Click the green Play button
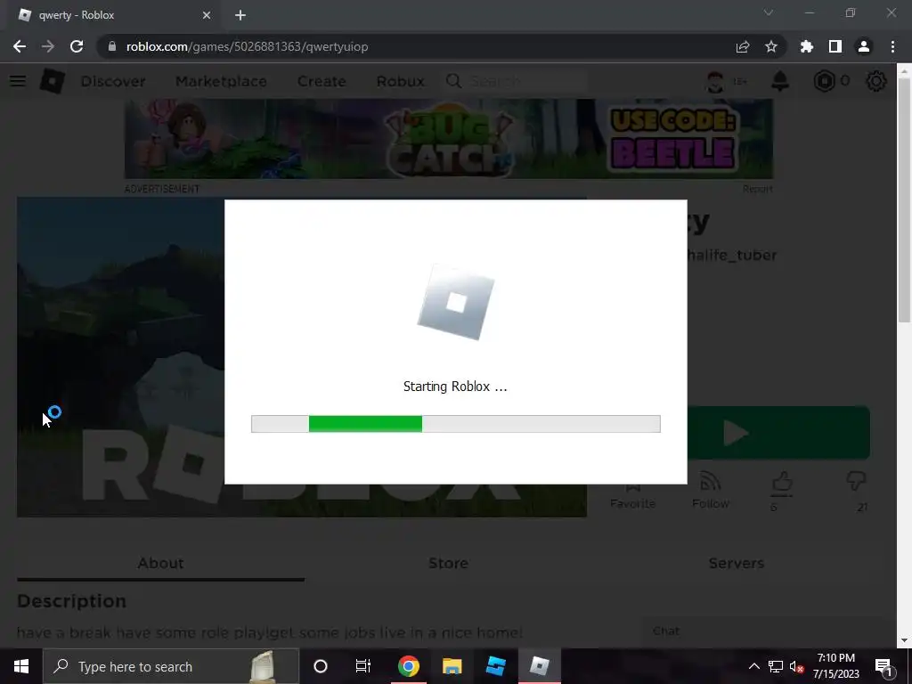 pos(778,433)
